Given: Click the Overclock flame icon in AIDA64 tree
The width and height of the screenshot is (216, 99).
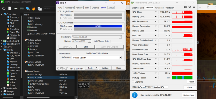Looking at the screenshot, I should [x=8, y=29].
